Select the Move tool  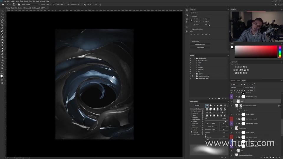pos(2,11)
